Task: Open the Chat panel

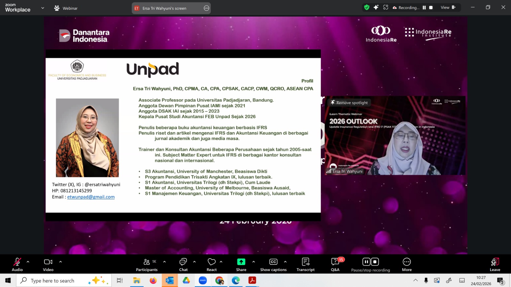Action: [x=183, y=264]
